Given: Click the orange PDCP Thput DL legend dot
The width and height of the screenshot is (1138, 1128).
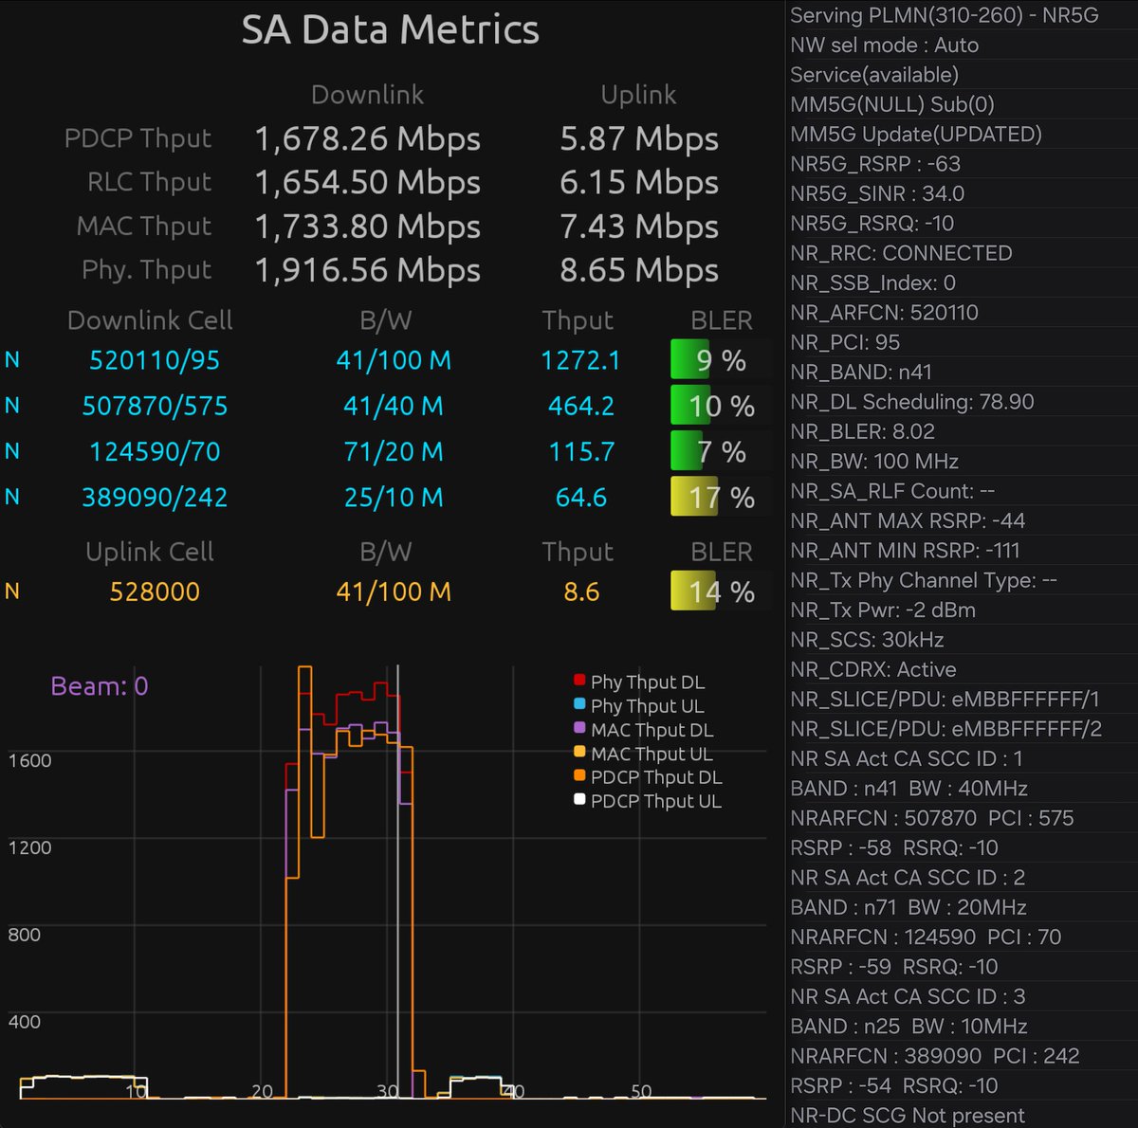Looking at the screenshot, I should (x=579, y=776).
